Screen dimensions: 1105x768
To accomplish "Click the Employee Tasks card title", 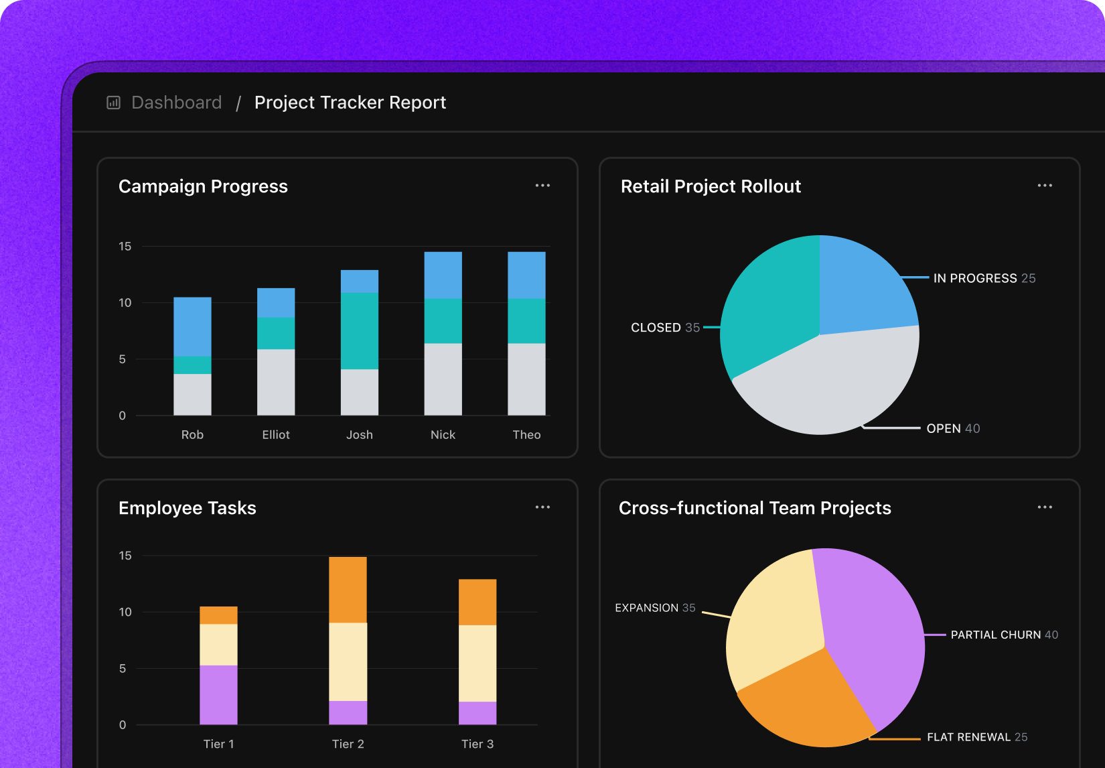I will 188,508.
